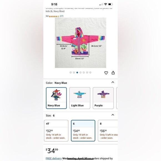Open the (27) reviews link

click(62, 16)
